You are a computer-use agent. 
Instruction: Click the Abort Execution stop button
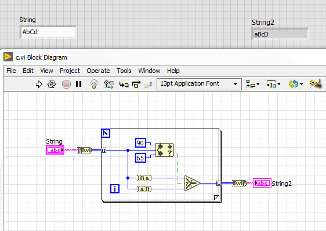point(66,85)
